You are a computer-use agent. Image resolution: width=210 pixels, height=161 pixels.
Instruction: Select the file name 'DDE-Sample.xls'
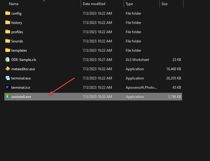point(24,60)
